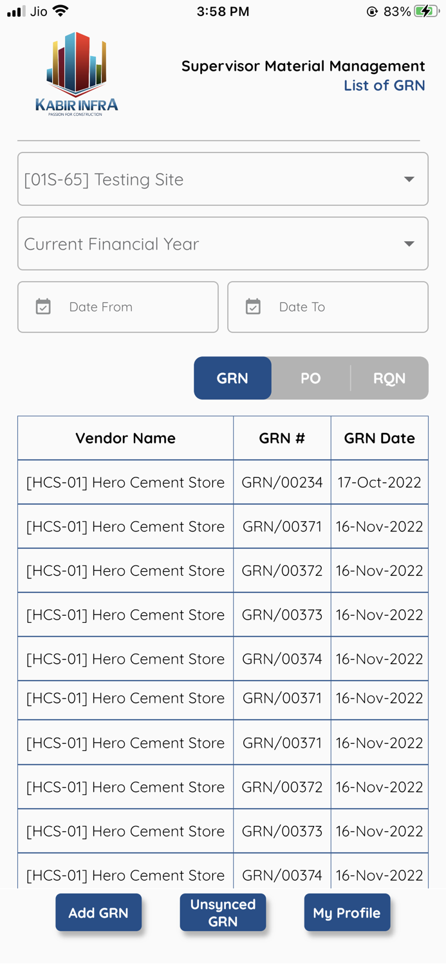The width and height of the screenshot is (446, 965).
Task: Open the Testing Site dropdown
Action: point(223,179)
